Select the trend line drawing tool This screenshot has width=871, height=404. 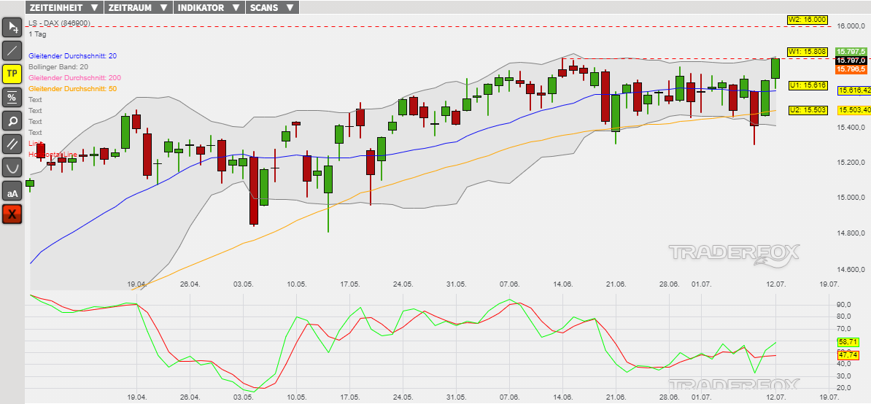(12, 51)
